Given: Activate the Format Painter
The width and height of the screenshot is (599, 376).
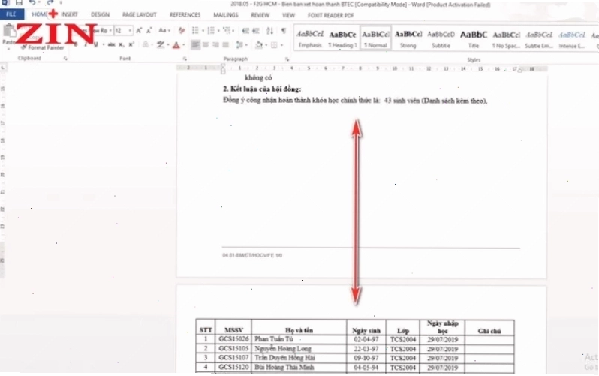Looking at the screenshot, I should tap(43, 47).
